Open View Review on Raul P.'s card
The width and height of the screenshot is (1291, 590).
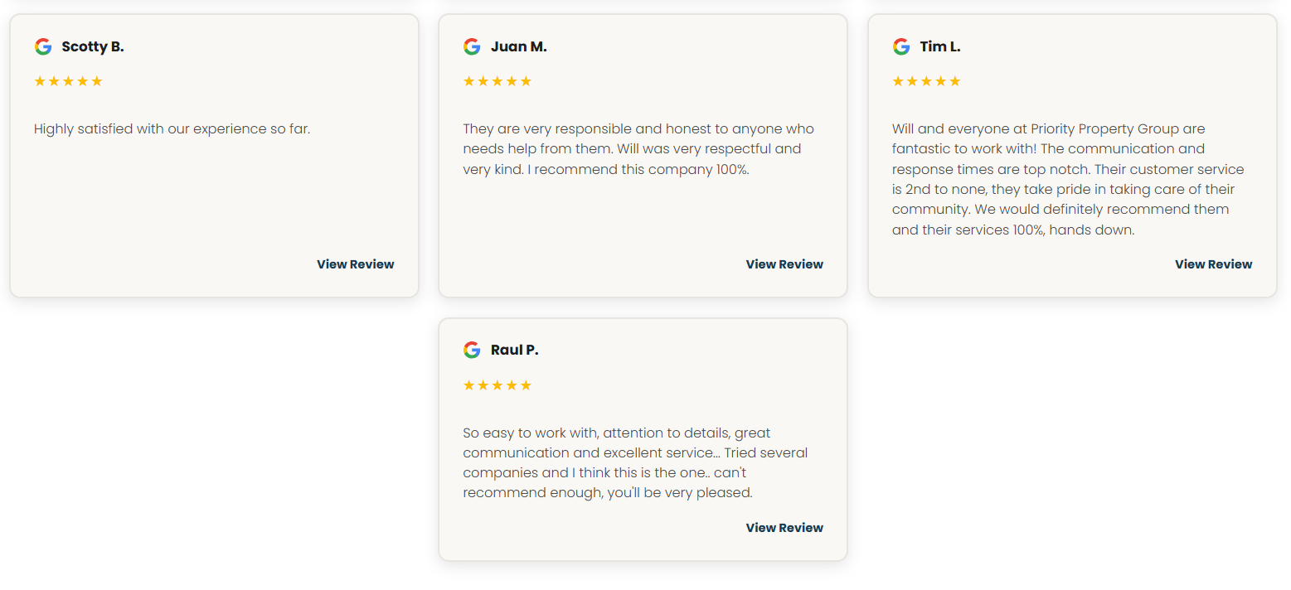coord(784,528)
